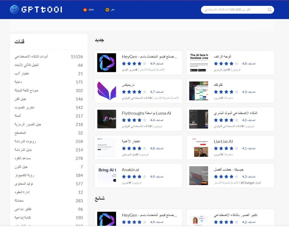Viewport: 289px width, 227px height.
Task: Open the LiarLiar.AI title link
Action: click(223, 141)
